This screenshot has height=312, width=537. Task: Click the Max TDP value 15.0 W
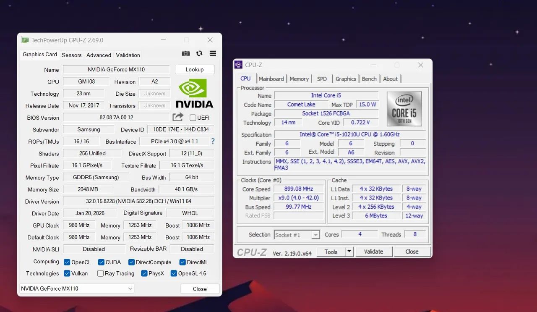(367, 105)
